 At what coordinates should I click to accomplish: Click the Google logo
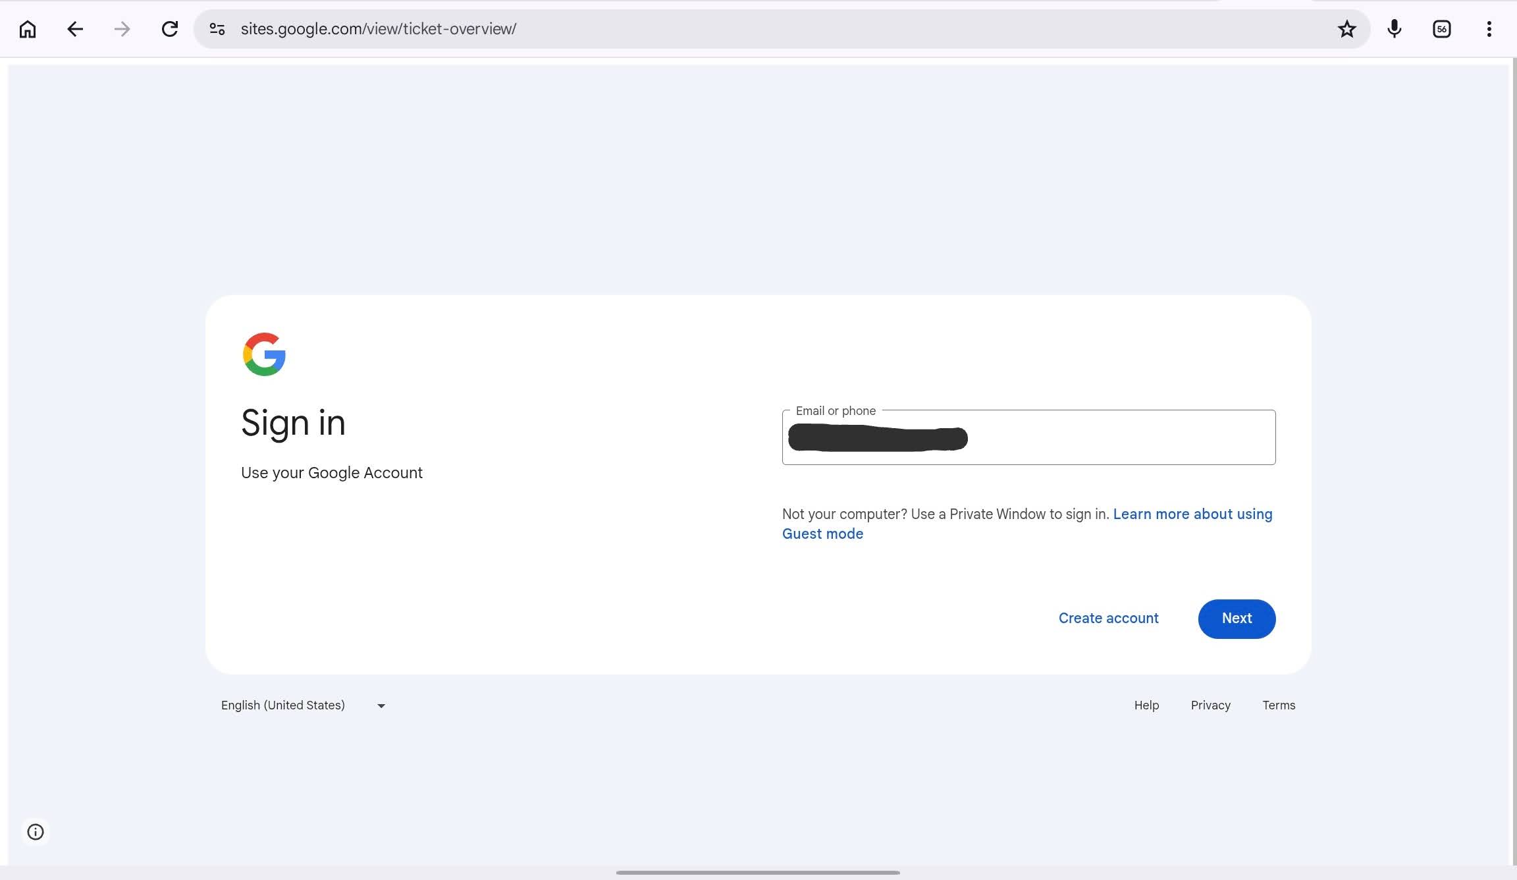pyautogui.click(x=264, y=354)
